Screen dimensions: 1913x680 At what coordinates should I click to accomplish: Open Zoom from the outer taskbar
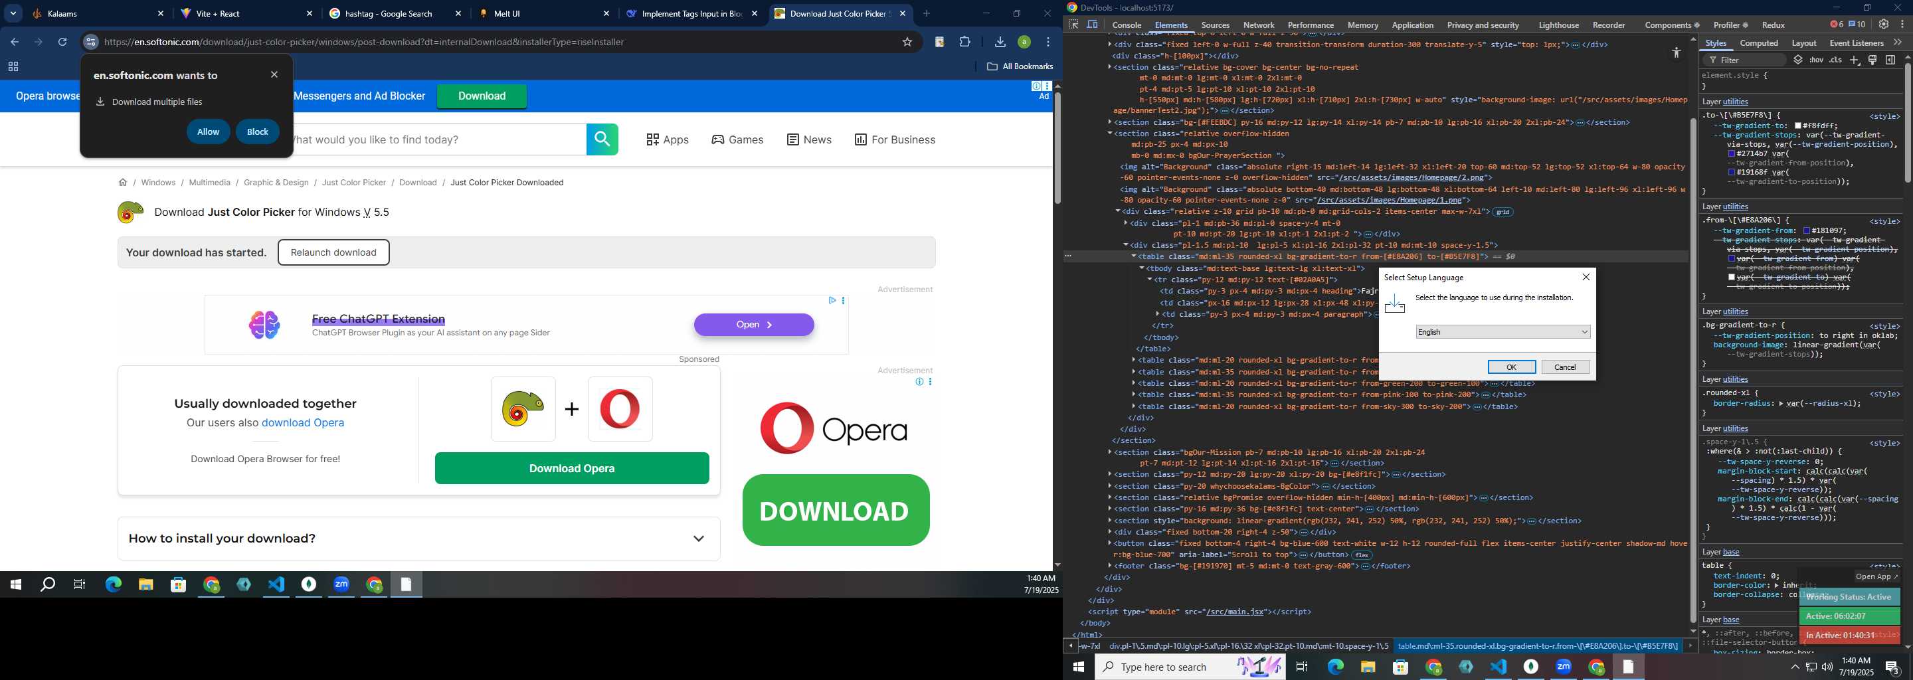pos(1563,667)
